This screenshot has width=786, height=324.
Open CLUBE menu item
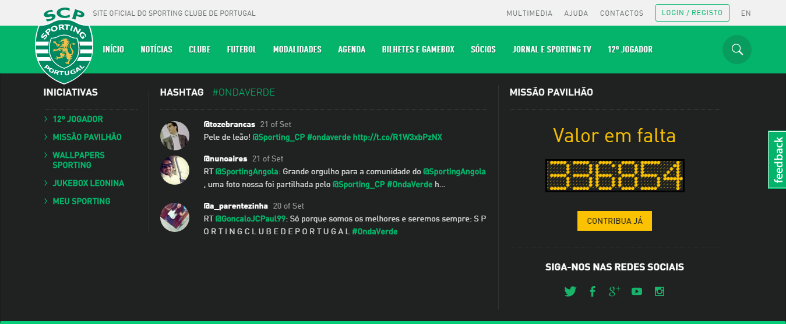coord(200,50)
